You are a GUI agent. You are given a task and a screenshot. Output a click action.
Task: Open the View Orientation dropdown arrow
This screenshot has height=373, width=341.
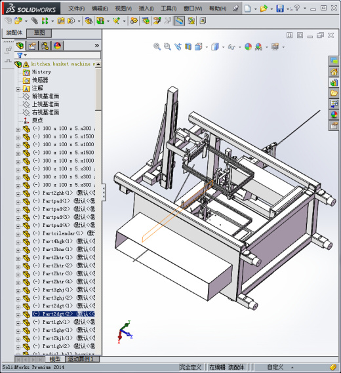(207, 47)
